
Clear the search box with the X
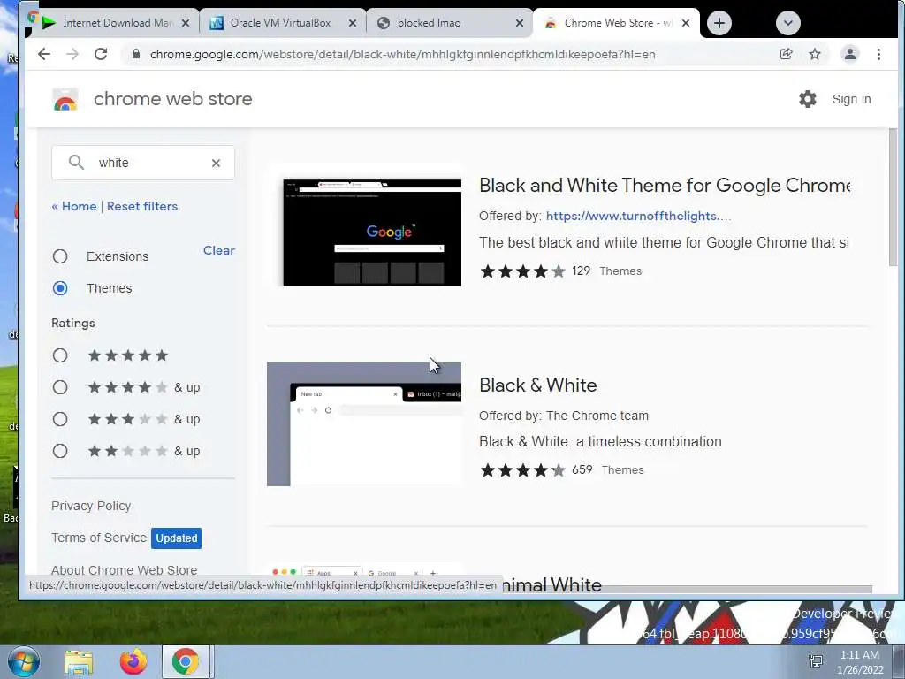[216, 163]
